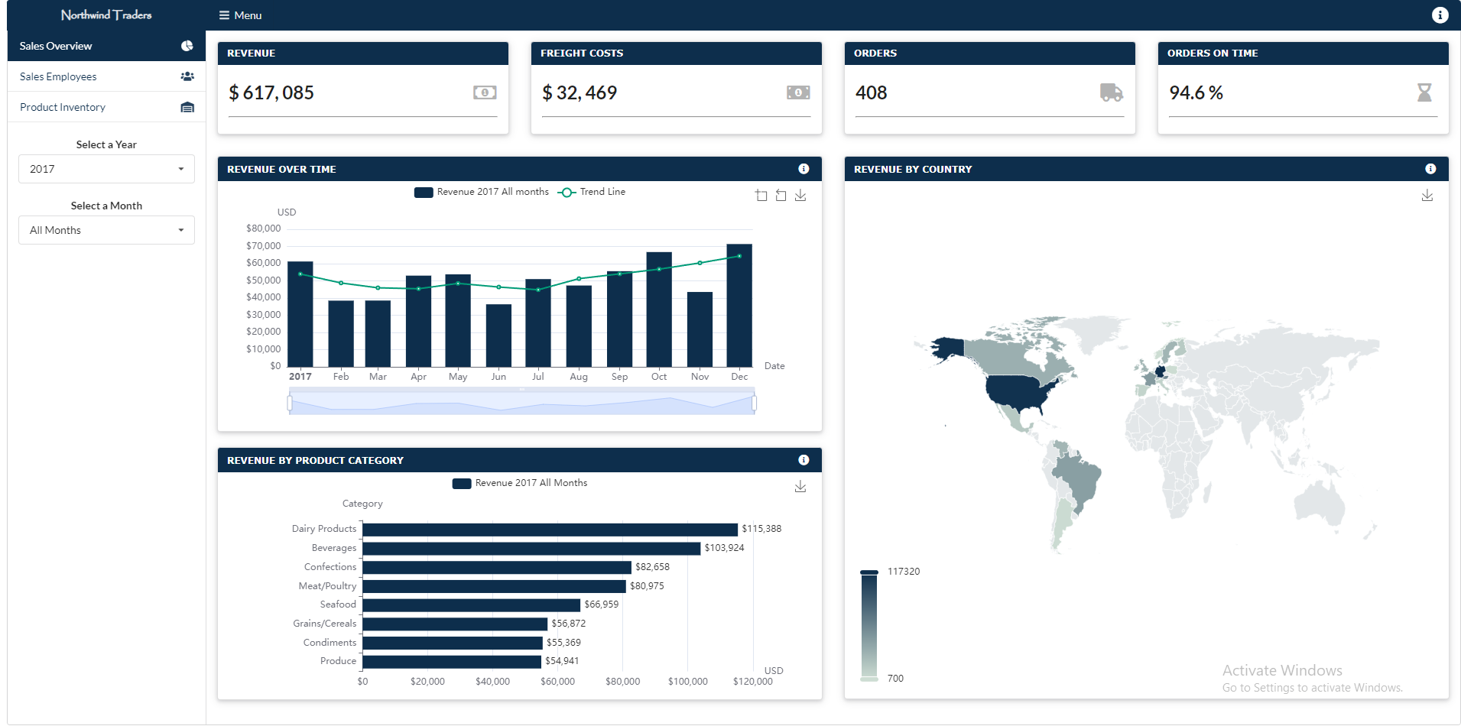Click the $ 617,085 revenue value

271,92
